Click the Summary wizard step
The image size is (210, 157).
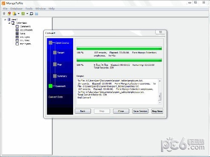62,76
